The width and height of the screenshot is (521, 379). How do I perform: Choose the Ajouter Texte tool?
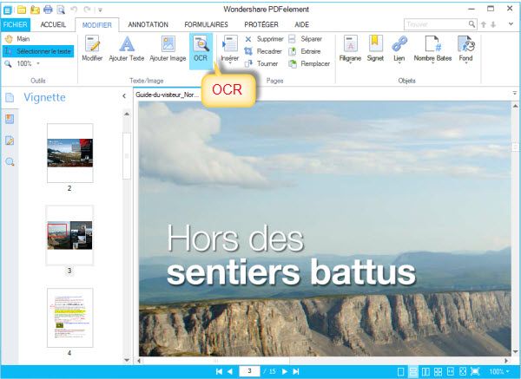click(x=127, y=49)
